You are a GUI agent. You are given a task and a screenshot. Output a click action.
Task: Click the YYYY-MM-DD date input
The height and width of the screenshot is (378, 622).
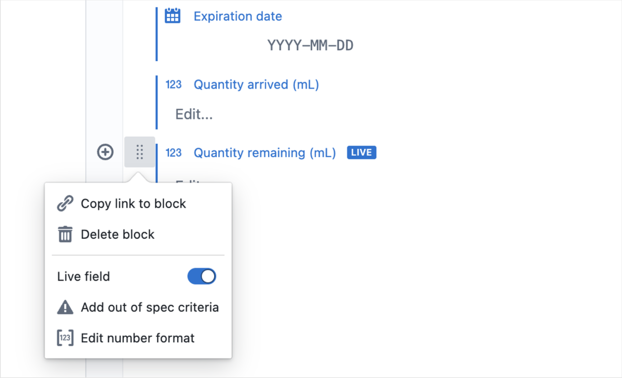tap(310, 45)
